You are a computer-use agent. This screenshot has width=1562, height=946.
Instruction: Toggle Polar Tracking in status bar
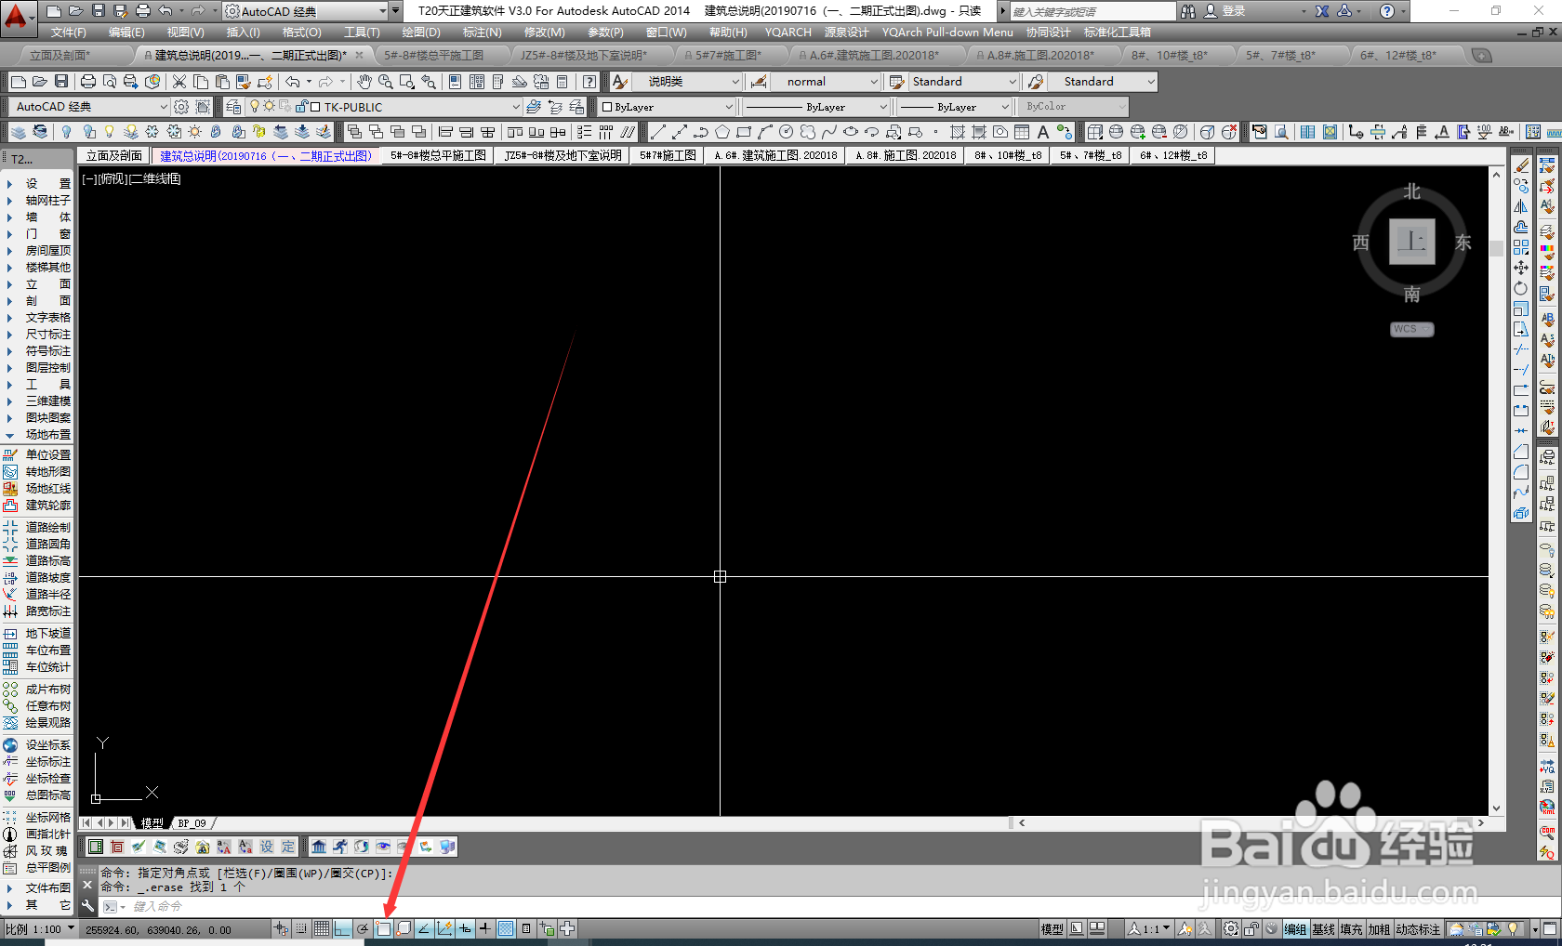pos(363,928)
